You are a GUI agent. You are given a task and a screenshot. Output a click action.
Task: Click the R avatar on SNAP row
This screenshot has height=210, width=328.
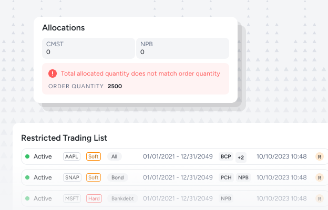click(320, 177)
